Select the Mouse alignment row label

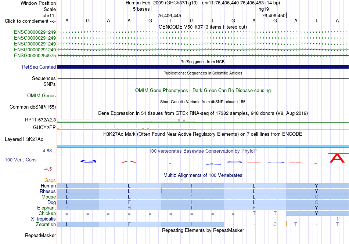click(48, 197)
